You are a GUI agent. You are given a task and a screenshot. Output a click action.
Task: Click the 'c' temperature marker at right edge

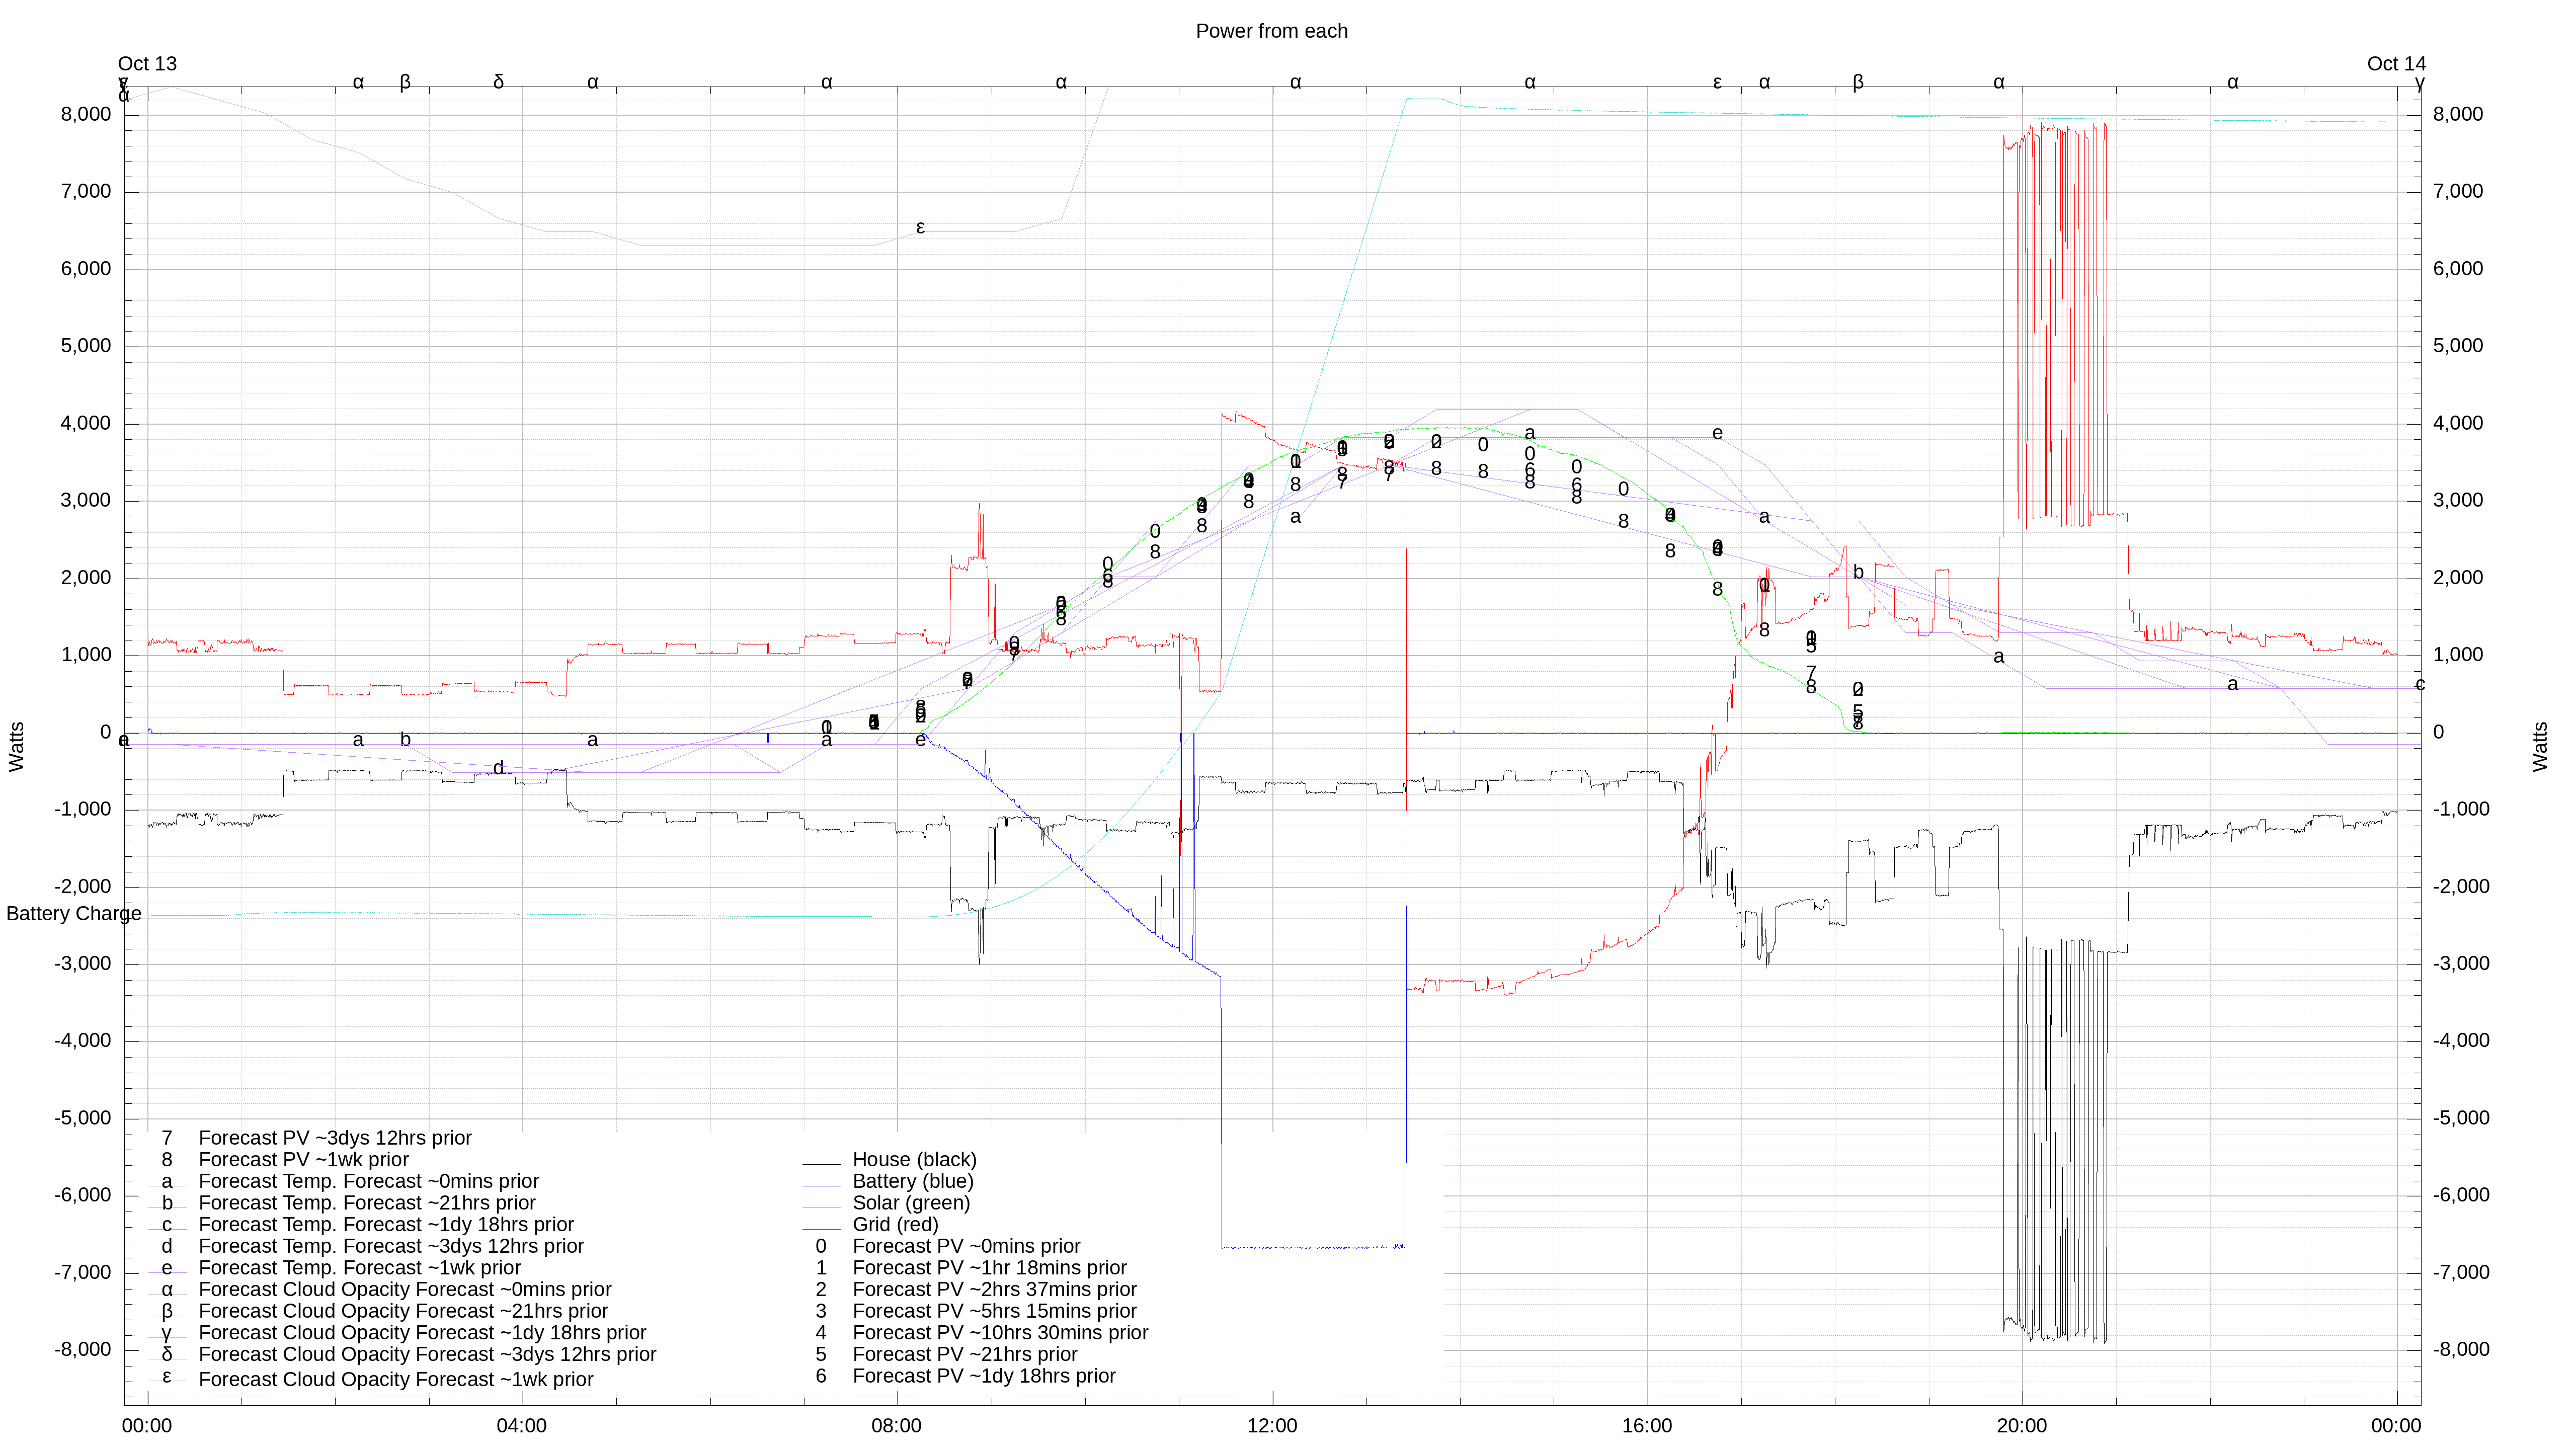tap(2420, 684)
